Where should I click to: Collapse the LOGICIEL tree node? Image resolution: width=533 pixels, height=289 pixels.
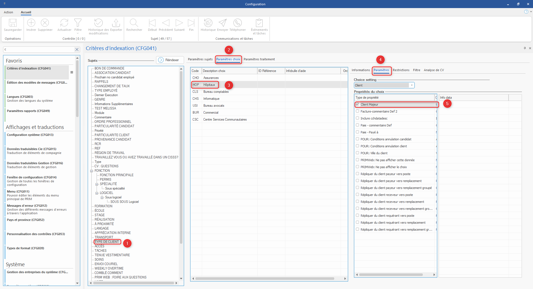point(97,193)
